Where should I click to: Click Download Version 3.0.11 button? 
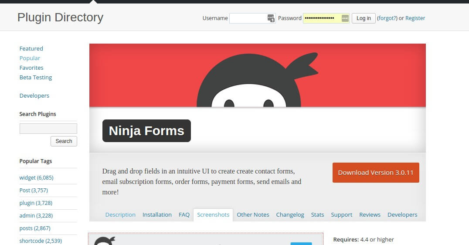point(376,173)
